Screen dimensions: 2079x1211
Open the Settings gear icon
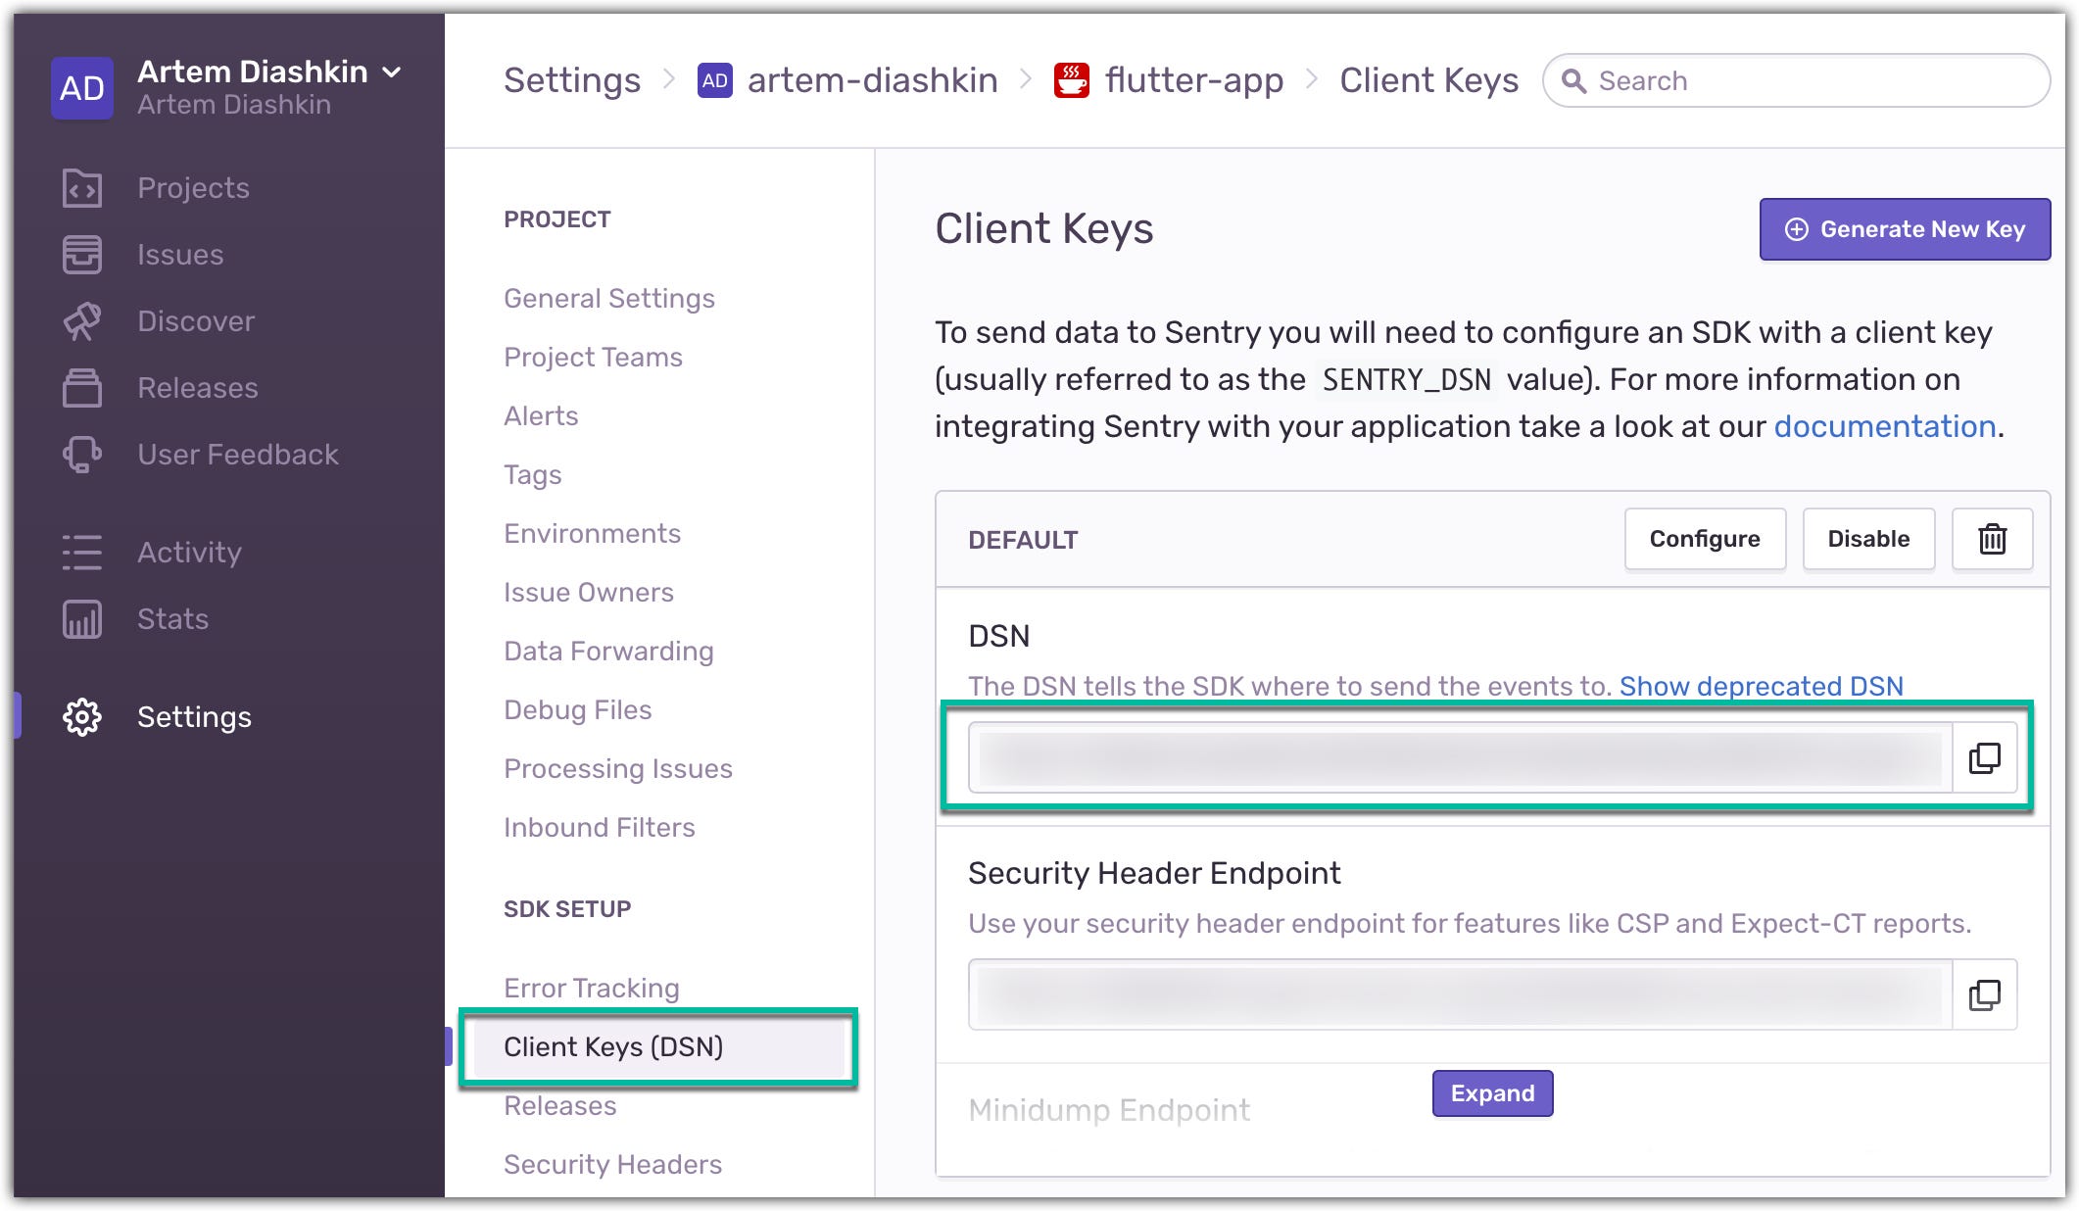(x=82, y=717)
